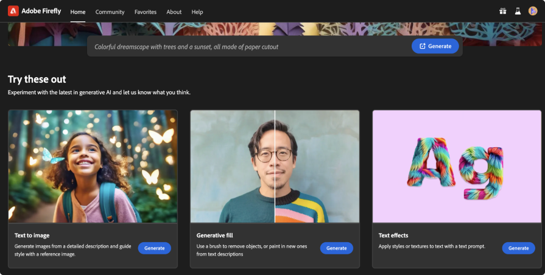
Task: Click Generate on Text to image card
Action: click(154, 248)
